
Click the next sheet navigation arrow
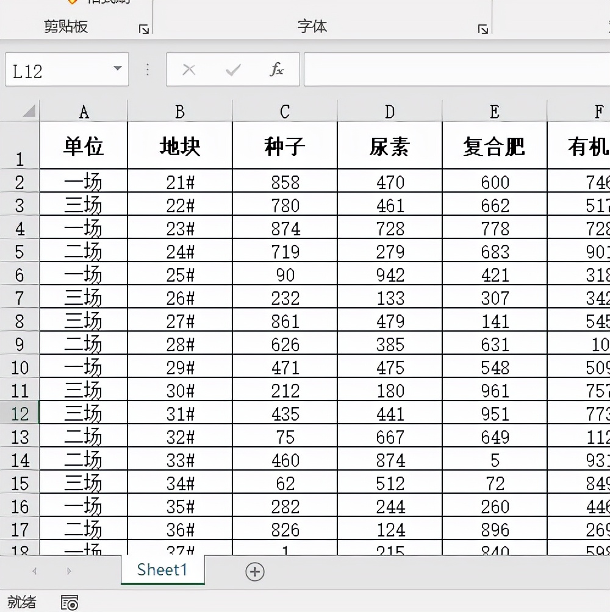69,572
